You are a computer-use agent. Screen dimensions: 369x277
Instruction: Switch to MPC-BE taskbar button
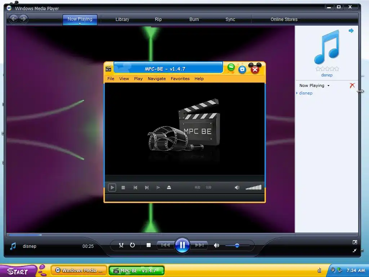(137, 271)
